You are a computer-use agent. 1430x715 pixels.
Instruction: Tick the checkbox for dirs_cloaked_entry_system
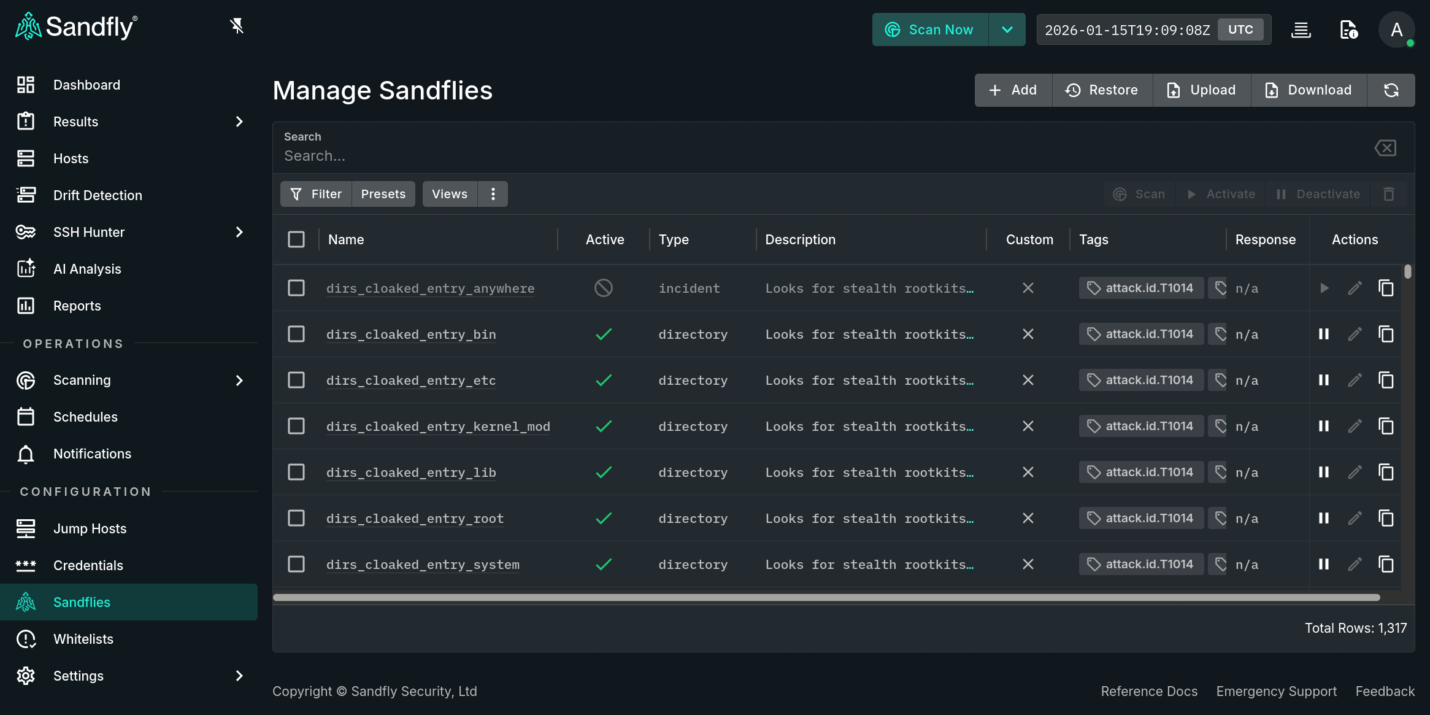(x=296, y=564)
